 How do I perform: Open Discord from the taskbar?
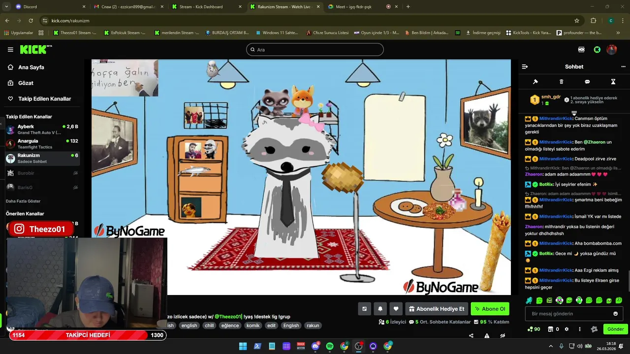tap(315, 346)
